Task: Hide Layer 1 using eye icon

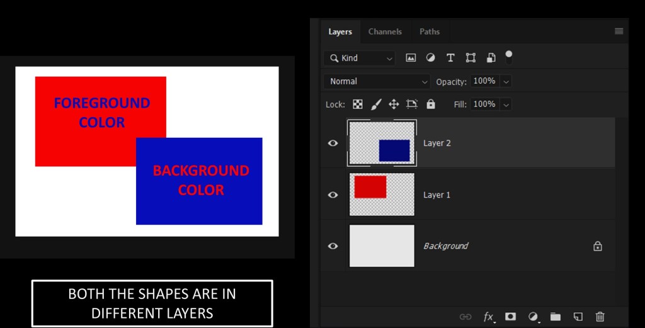Action: (x=333, y=195)
